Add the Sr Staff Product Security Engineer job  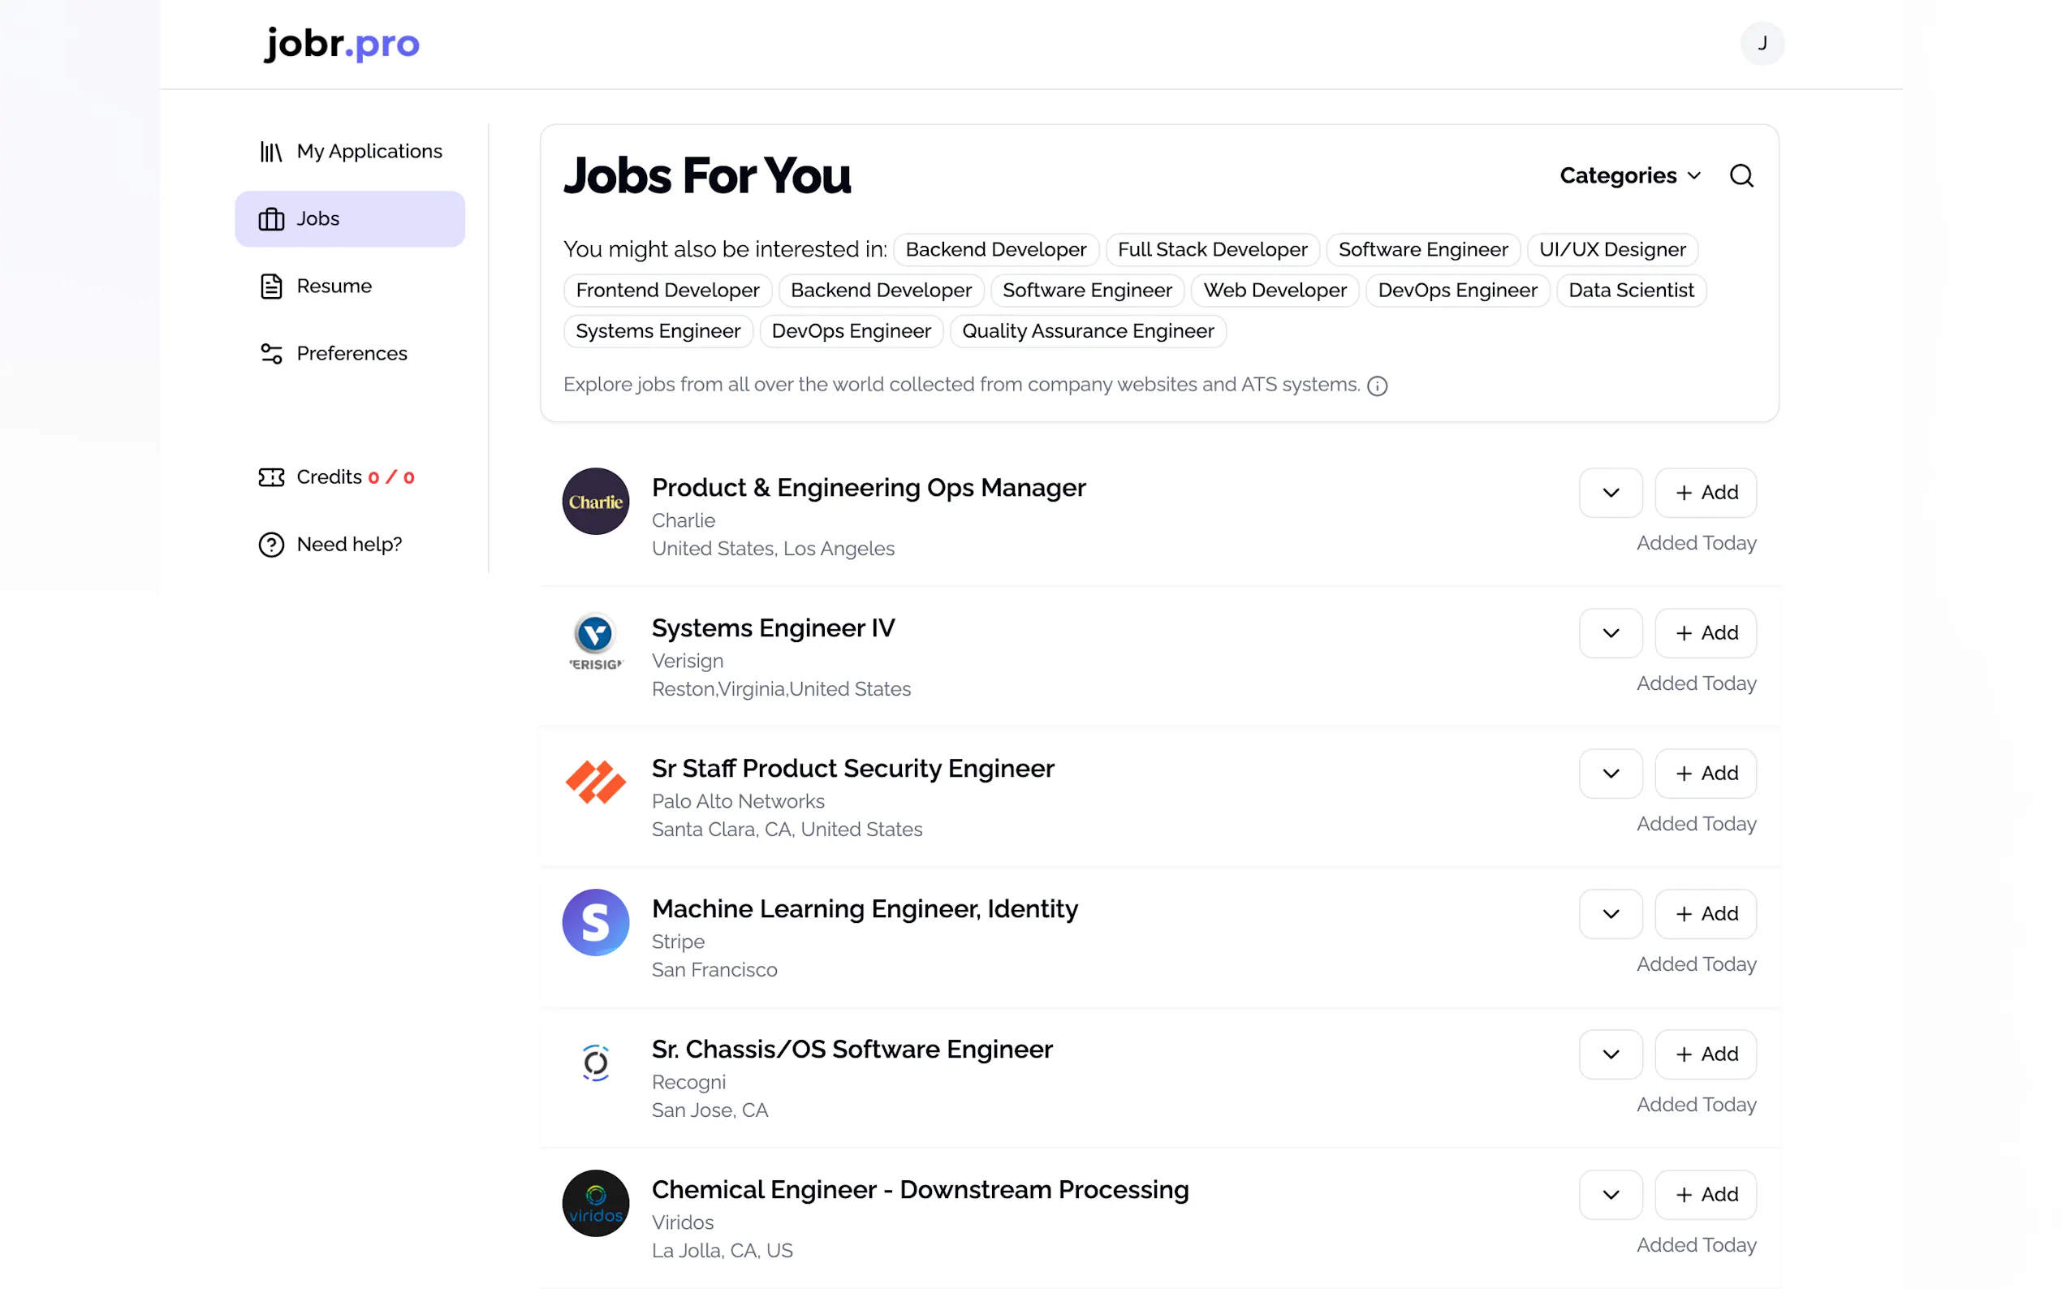point(1704,774)
